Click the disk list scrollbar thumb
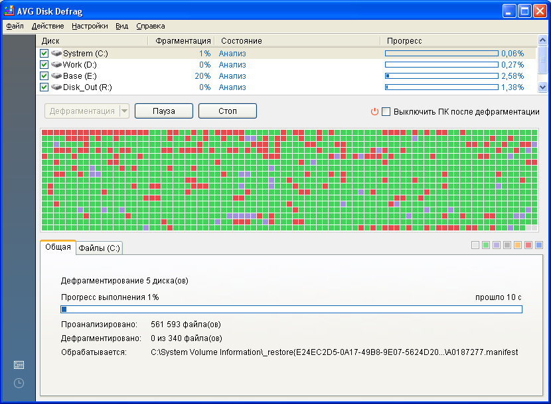Screen dimensions: 551x404 click(542, 60)
